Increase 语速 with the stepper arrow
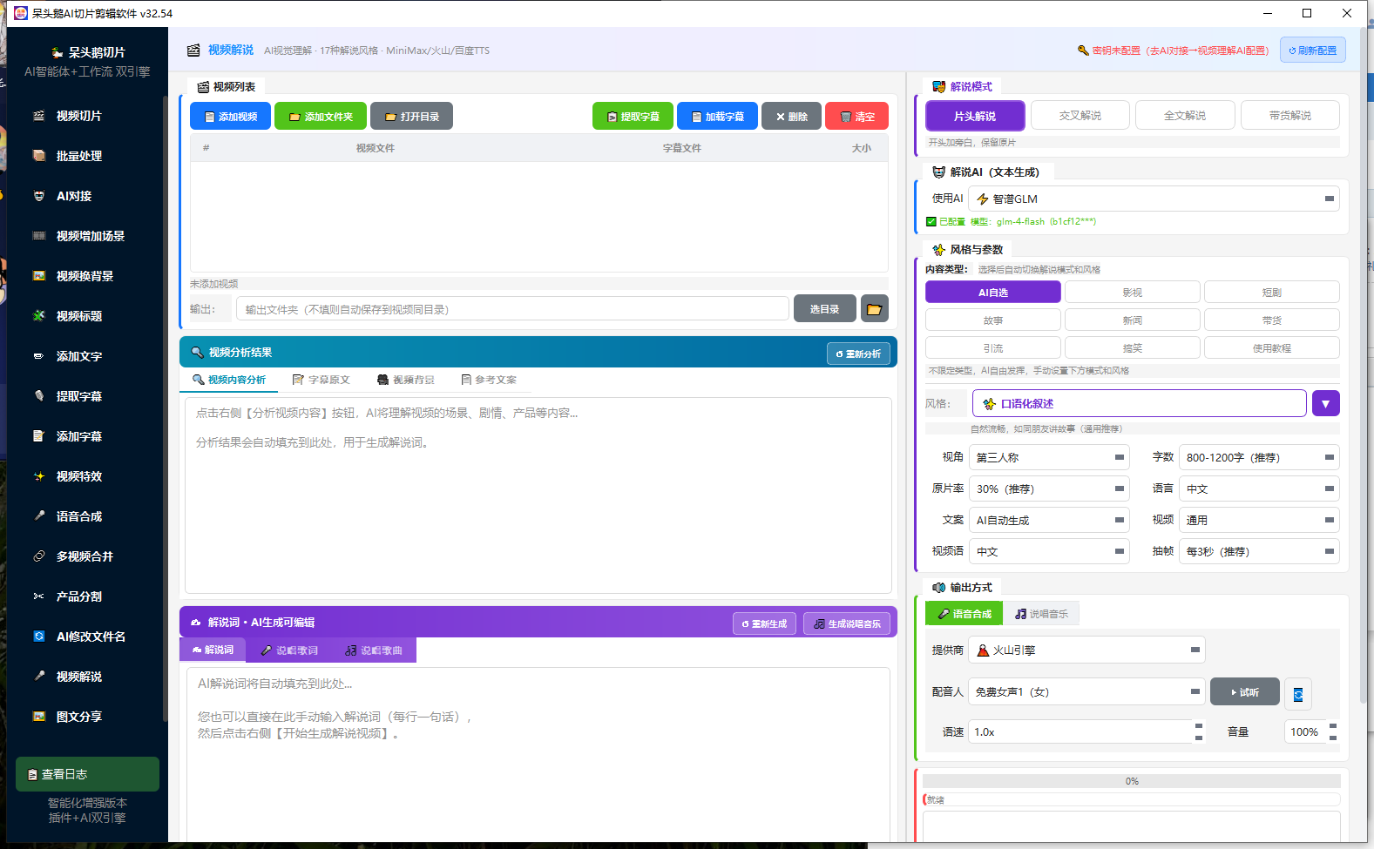This screenshot has width=1374, height=849. click(1199, 725)
